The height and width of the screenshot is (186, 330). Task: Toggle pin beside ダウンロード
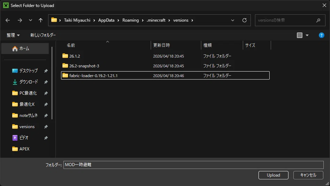(x=46, y=82)
